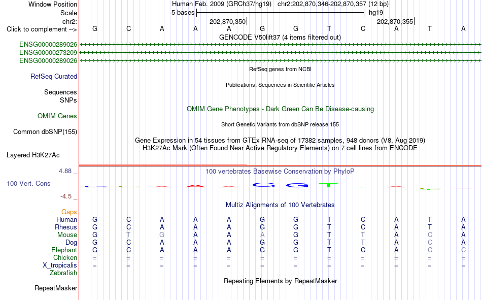Open the 'Repeating Elements by RepeatMasker' title

pyautogui.click(x=281, y=281)
